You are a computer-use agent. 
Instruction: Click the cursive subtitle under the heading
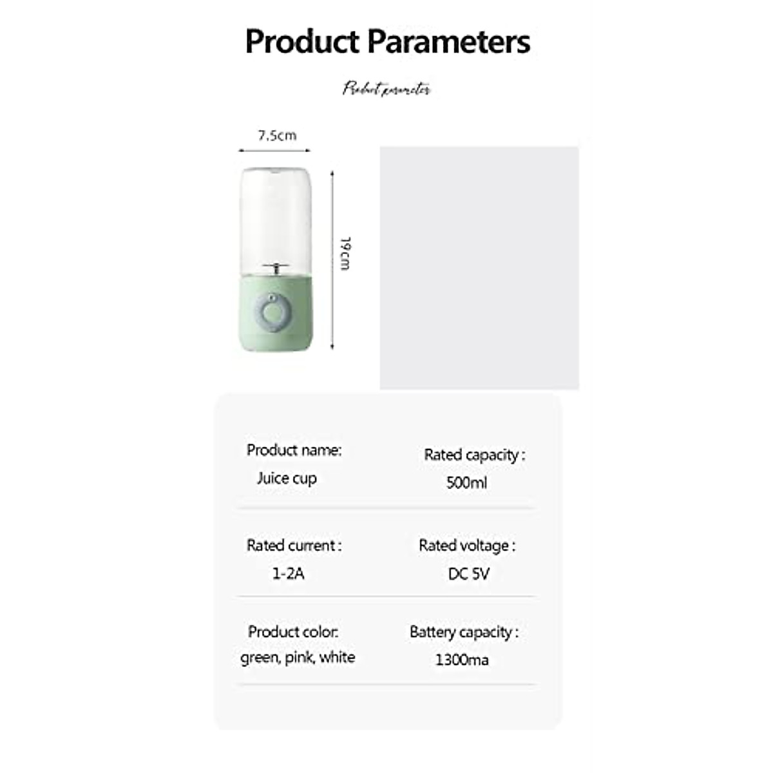(386, 88)
